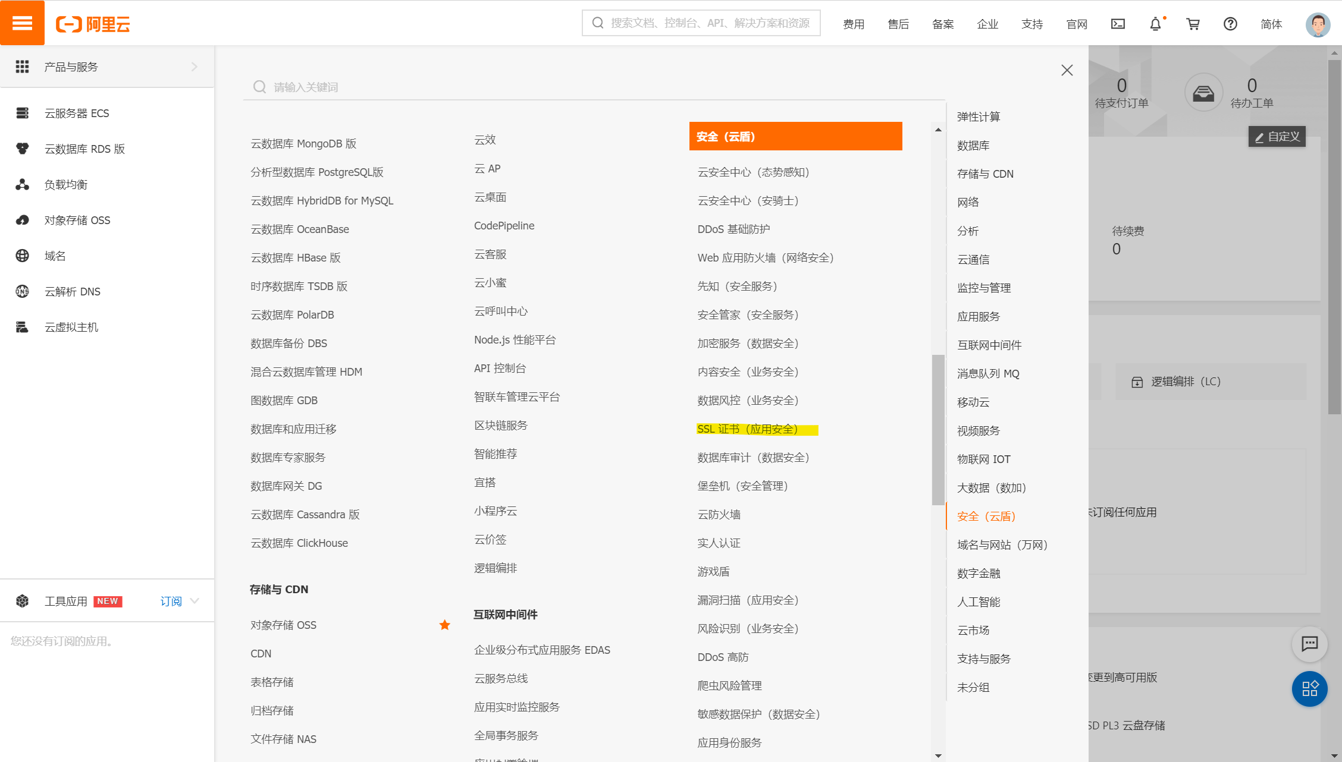Click the 逻辑编排 (LC) card icon
Image resolution: width=1342 pixels, height=762 pixels.
1137,382
